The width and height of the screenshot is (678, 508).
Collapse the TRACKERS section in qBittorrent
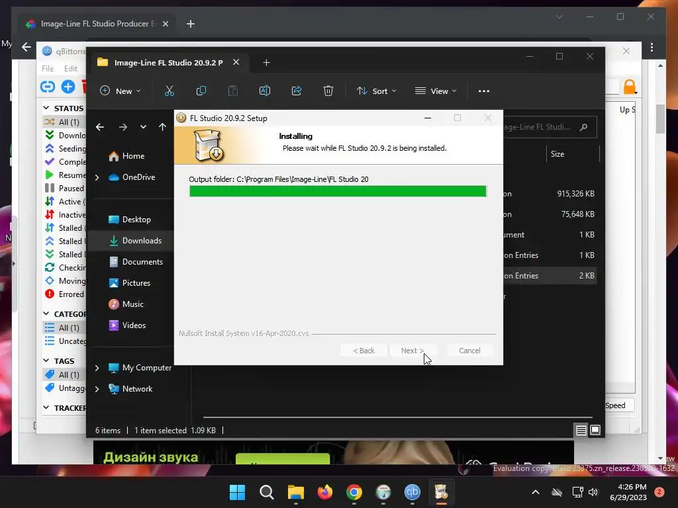click(x=46, y=407)
